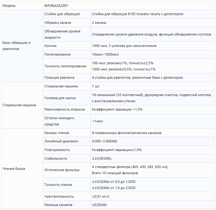216x210 pixels.
Task: Click the Блок образцов и реагентов cell
Action: 22,46
